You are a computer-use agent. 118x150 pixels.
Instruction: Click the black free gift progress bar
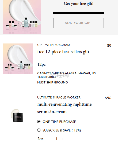tap(78, 13)
